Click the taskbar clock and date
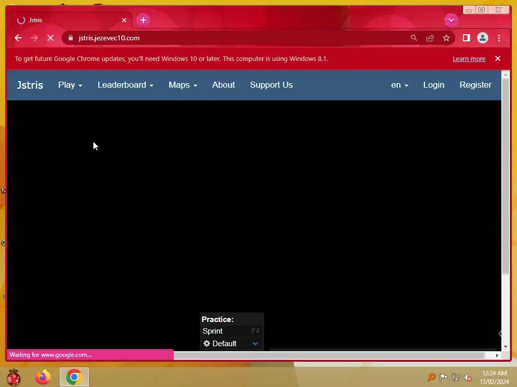This screenshot has height=387, width=517. pyautogui.click(x=494, y=377)
